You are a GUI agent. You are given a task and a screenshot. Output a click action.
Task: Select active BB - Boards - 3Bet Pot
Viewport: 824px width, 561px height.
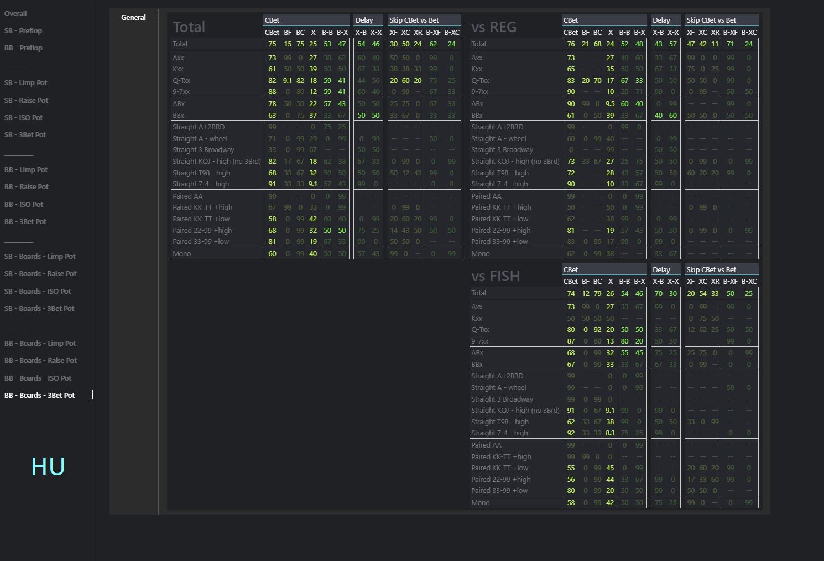39,395
